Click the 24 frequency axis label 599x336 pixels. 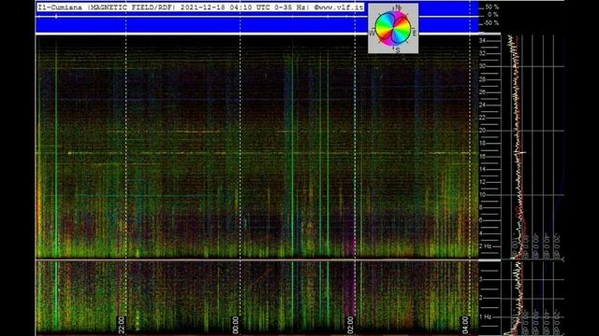click(482, 105)
